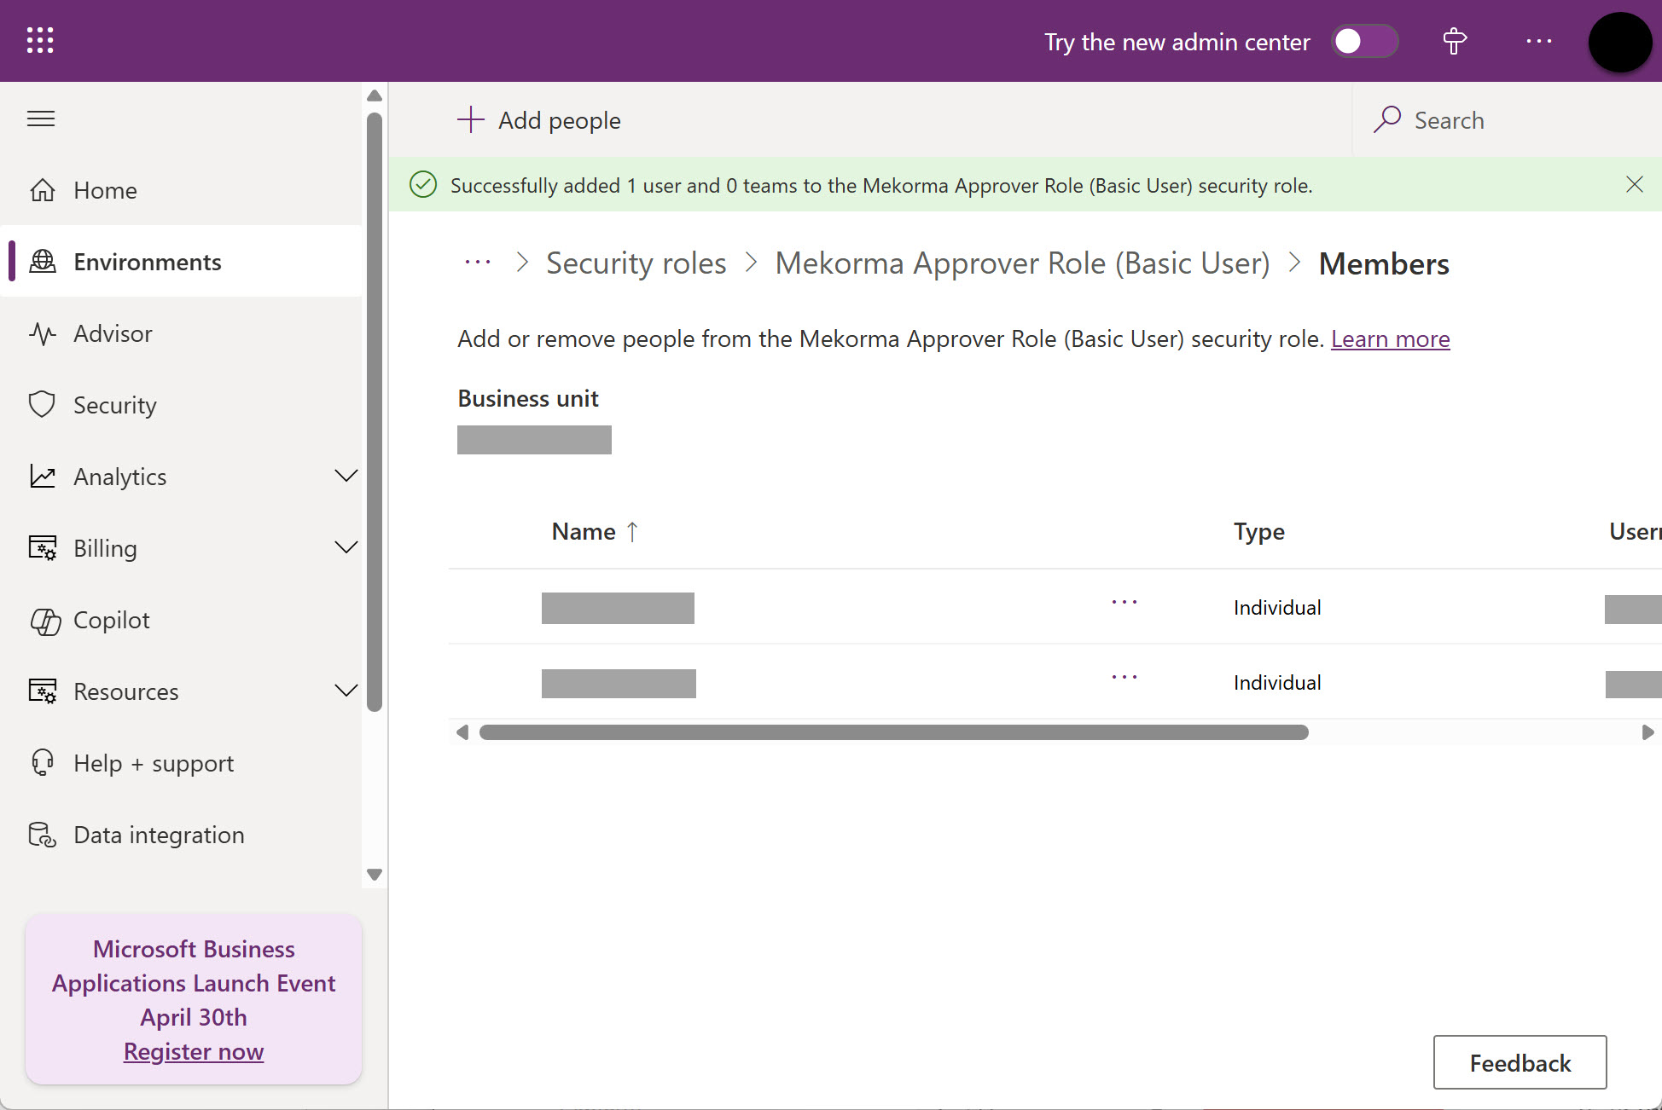The height and width of the screenshot is (1110, 1662).
Task: Dismiss the success notification banner
Action: pyautogui.click(x=1634, y=184)
